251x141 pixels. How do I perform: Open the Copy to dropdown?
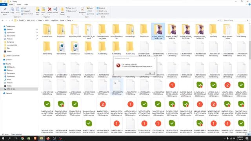43,11
